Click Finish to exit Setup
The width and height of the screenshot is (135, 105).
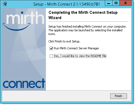pyautogui.click(x=118, y=96)
